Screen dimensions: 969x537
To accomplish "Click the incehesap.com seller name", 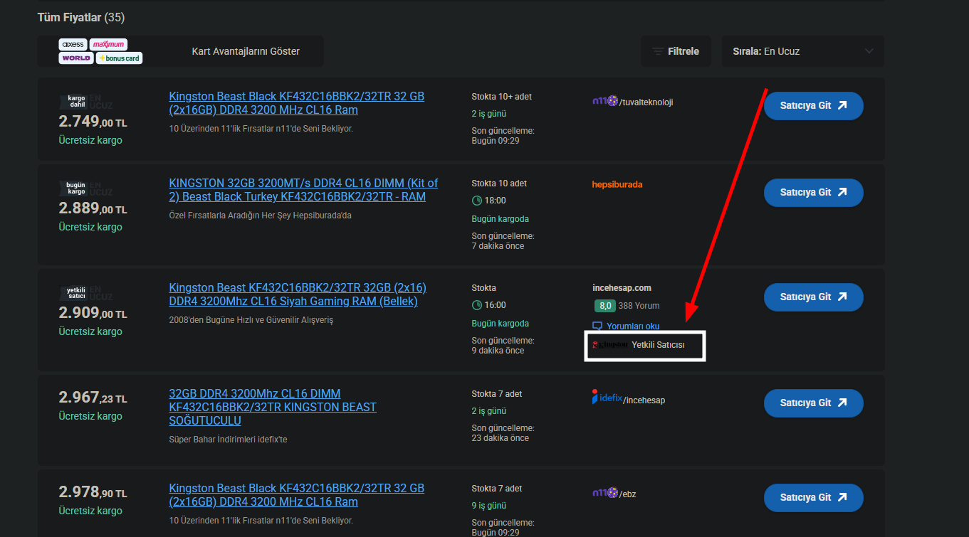I will [622, 288].
